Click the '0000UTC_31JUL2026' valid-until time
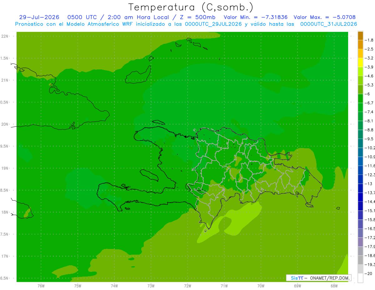 point(329,24)
